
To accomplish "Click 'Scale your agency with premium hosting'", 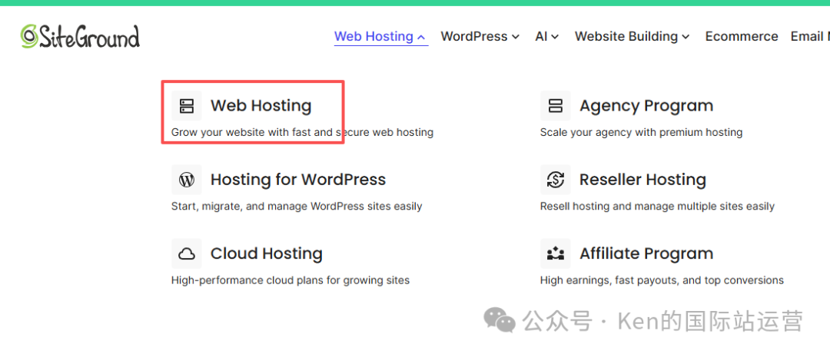I will click(x=641, y=132).
